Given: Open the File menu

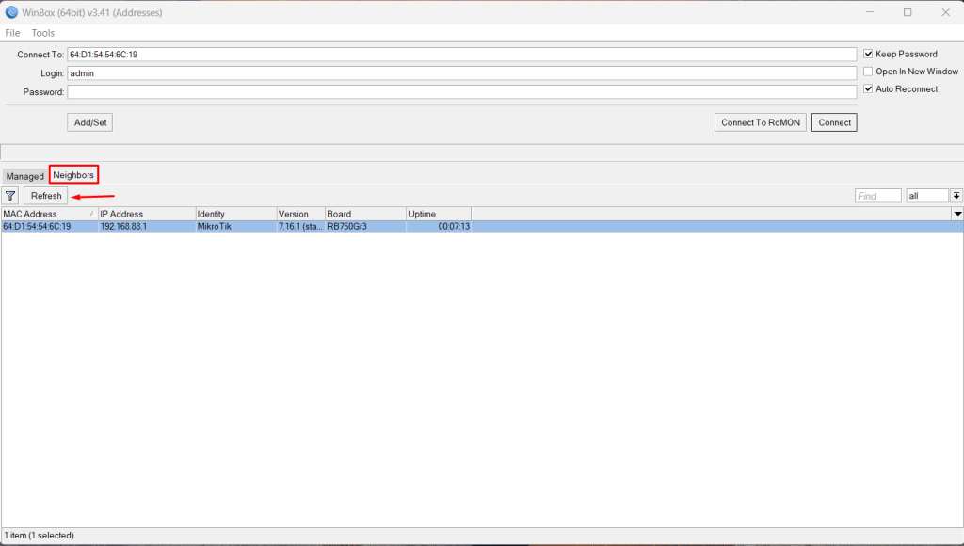Looking at the screenshot, I should [12, 33].
